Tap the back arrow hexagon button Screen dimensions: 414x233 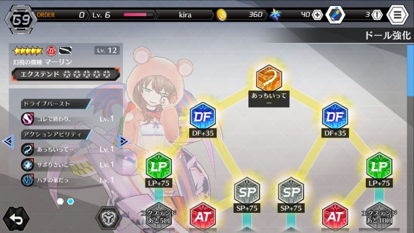16,219
